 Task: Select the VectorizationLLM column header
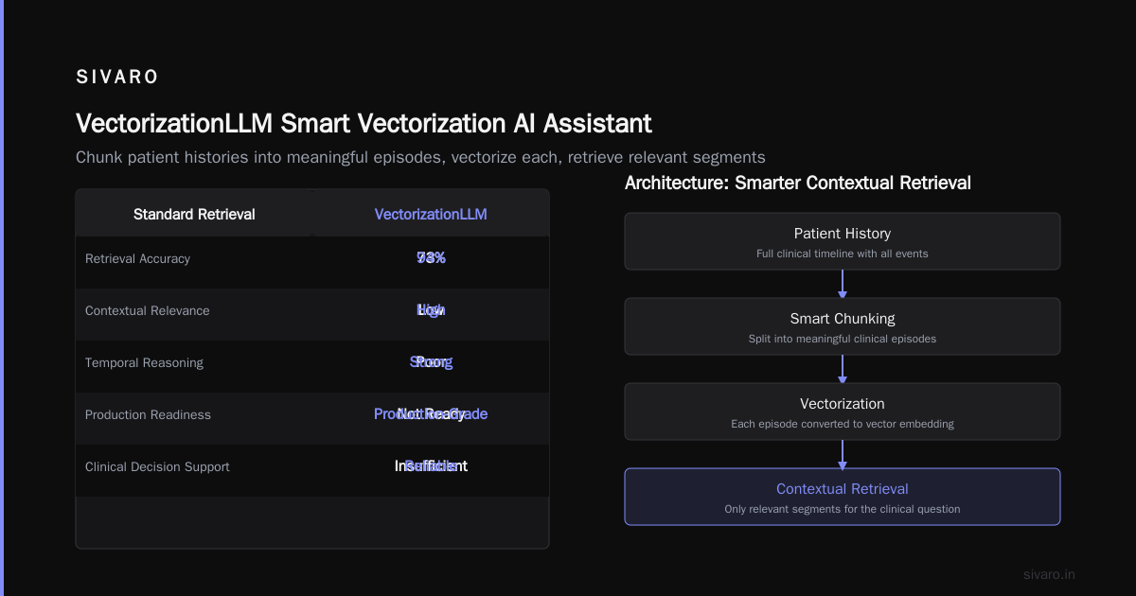[431, 214]
